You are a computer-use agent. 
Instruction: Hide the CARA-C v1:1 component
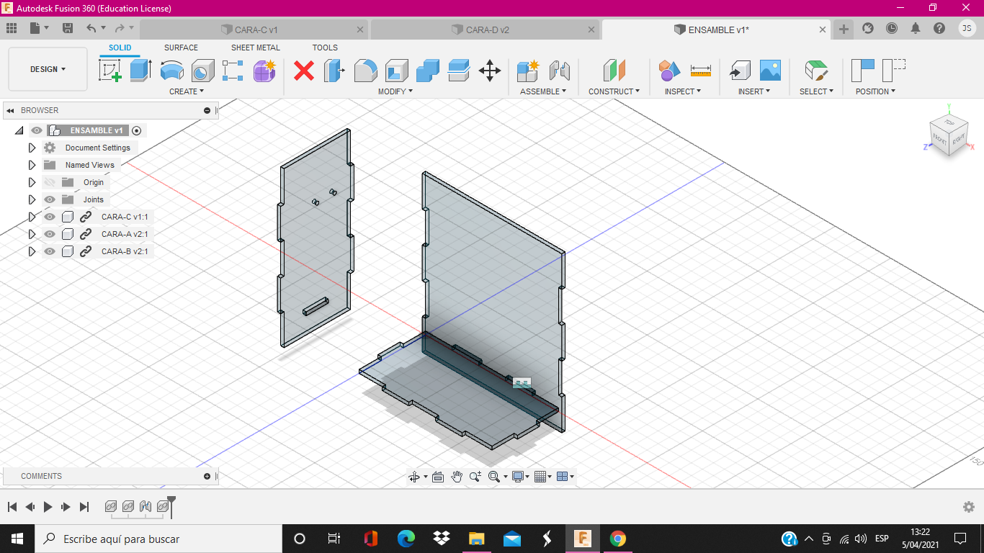(50, 217)
